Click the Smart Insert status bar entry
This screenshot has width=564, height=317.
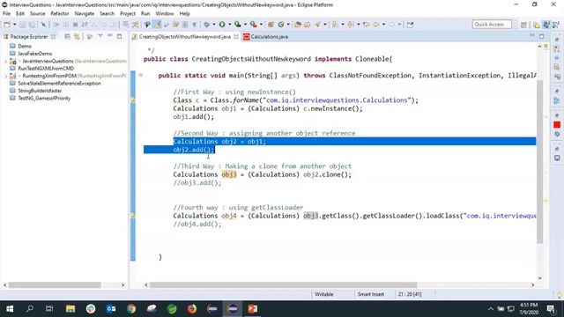pyautogui.click(x=371, y=294)
